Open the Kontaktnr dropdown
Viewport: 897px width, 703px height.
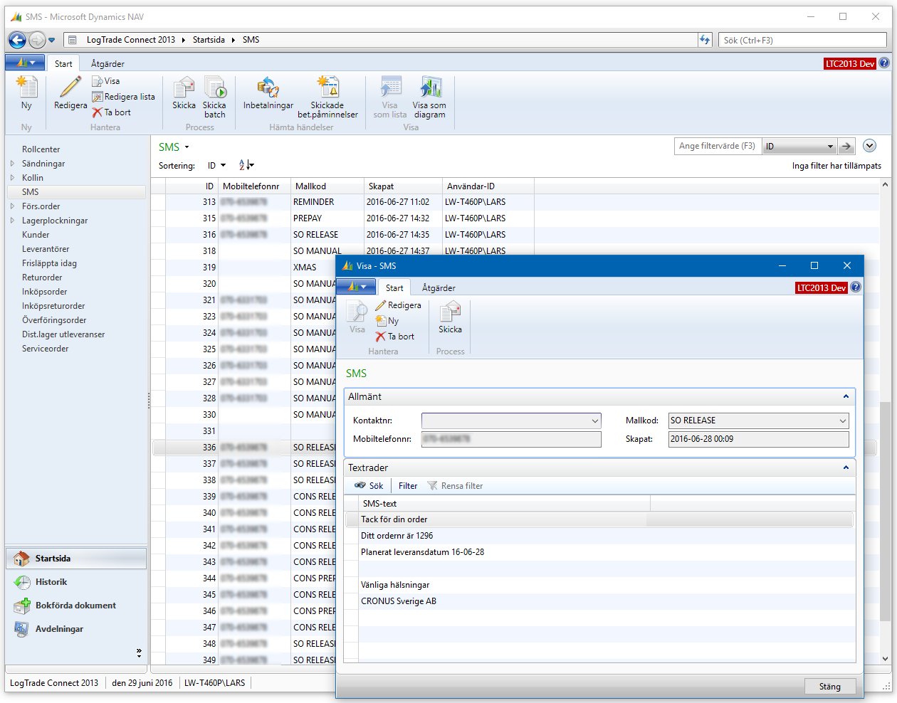[595, 421]
